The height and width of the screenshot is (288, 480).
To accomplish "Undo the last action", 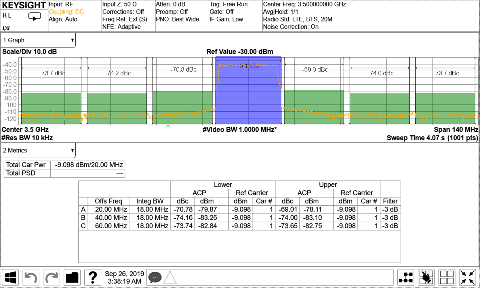I will point(31,277).
